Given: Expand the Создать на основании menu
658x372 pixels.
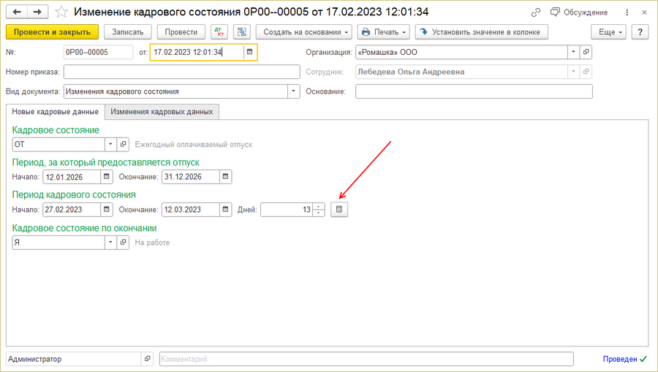Looking at the screenshot, I should [304, 32].
